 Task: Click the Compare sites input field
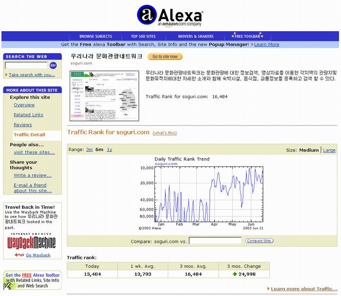point(215,241)
